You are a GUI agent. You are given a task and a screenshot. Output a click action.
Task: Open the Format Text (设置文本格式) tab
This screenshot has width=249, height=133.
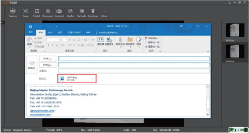[74, 32]
